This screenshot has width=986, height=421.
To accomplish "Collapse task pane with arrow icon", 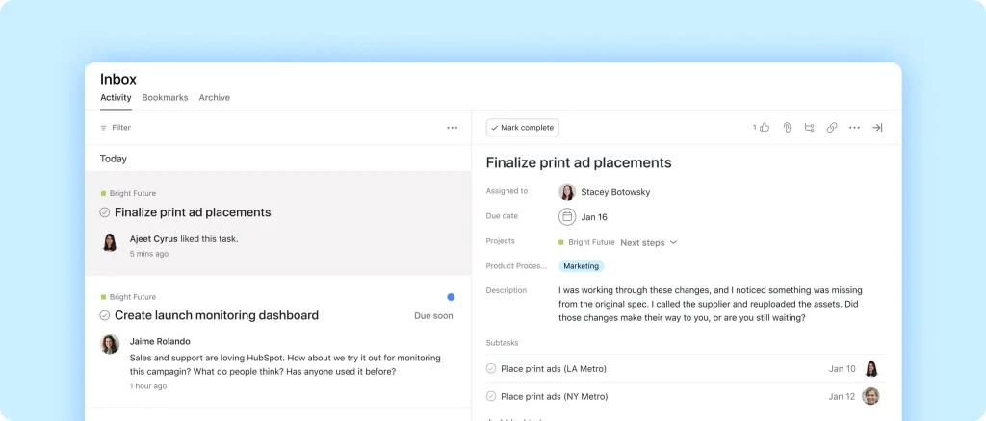I will tap(877, 127).
